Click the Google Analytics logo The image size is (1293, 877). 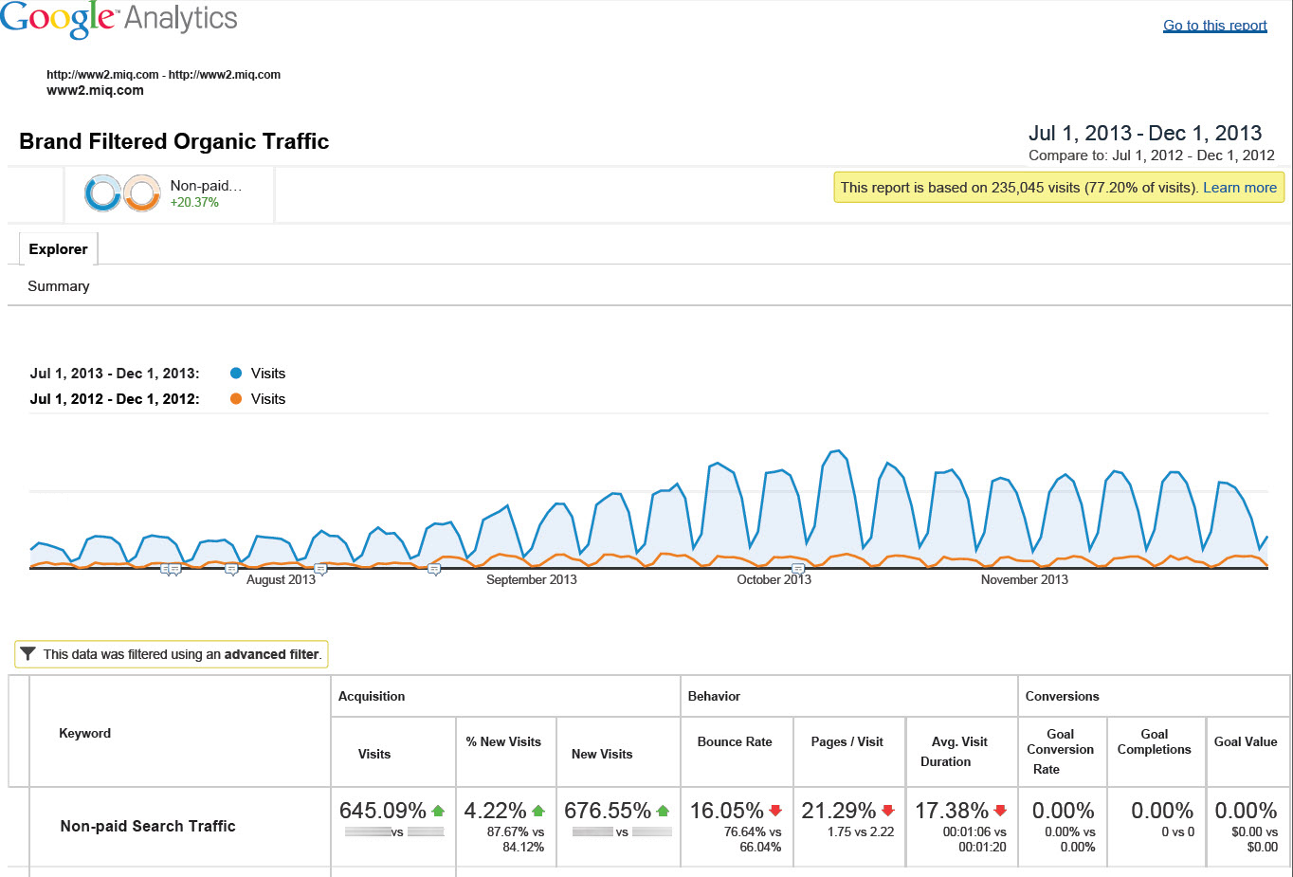point(118,19)
